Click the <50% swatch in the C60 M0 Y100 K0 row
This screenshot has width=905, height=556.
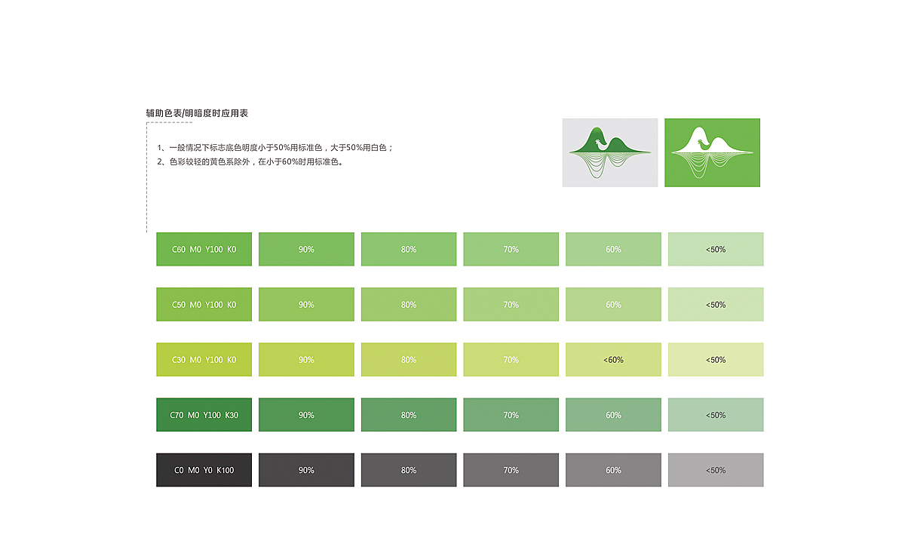[x=716, y=249]
